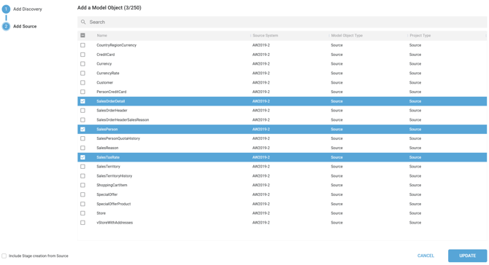Select the CountryRegionCurrency name text

pos(116,45)
